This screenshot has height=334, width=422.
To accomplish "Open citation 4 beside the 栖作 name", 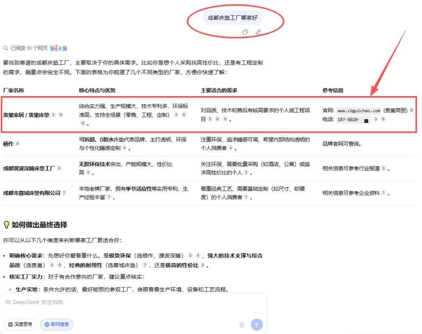I will 17,143.
